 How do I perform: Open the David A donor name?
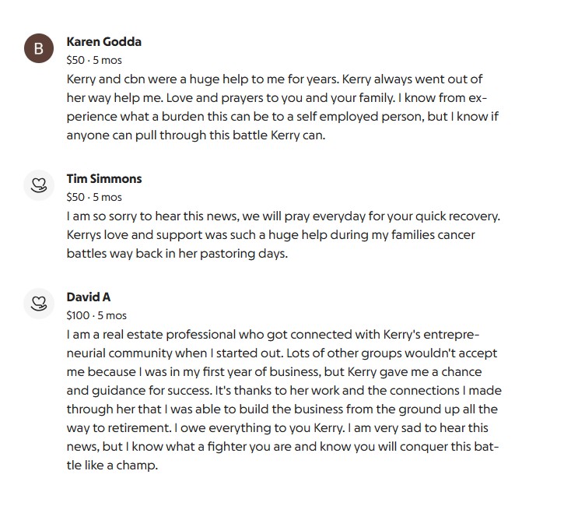pyautogui.click(x=89, y=297)
